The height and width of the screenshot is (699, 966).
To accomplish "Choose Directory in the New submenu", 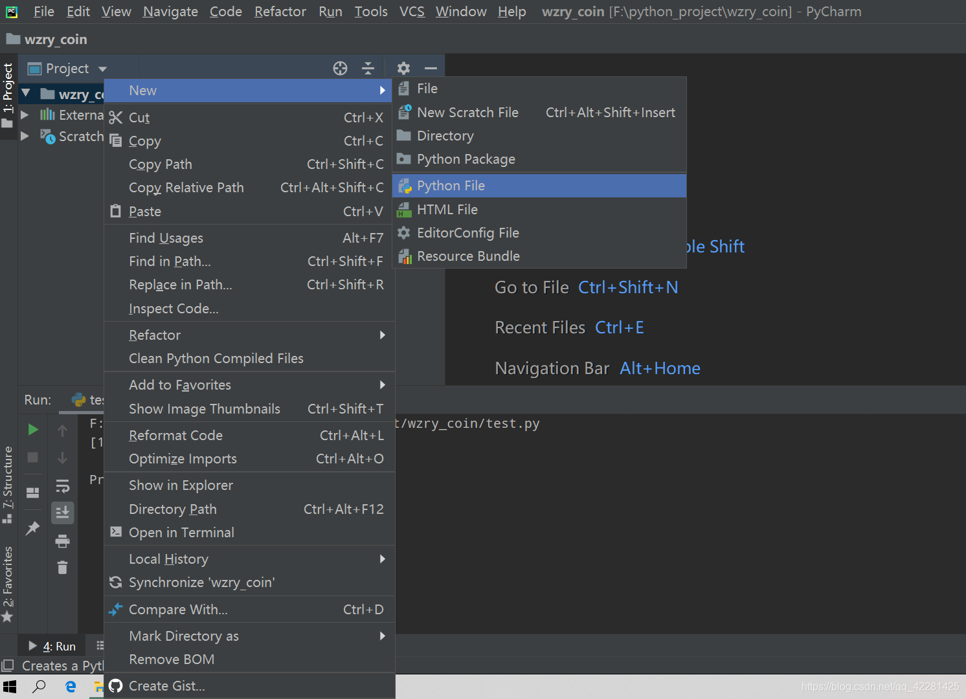I will tap(539, 135).
